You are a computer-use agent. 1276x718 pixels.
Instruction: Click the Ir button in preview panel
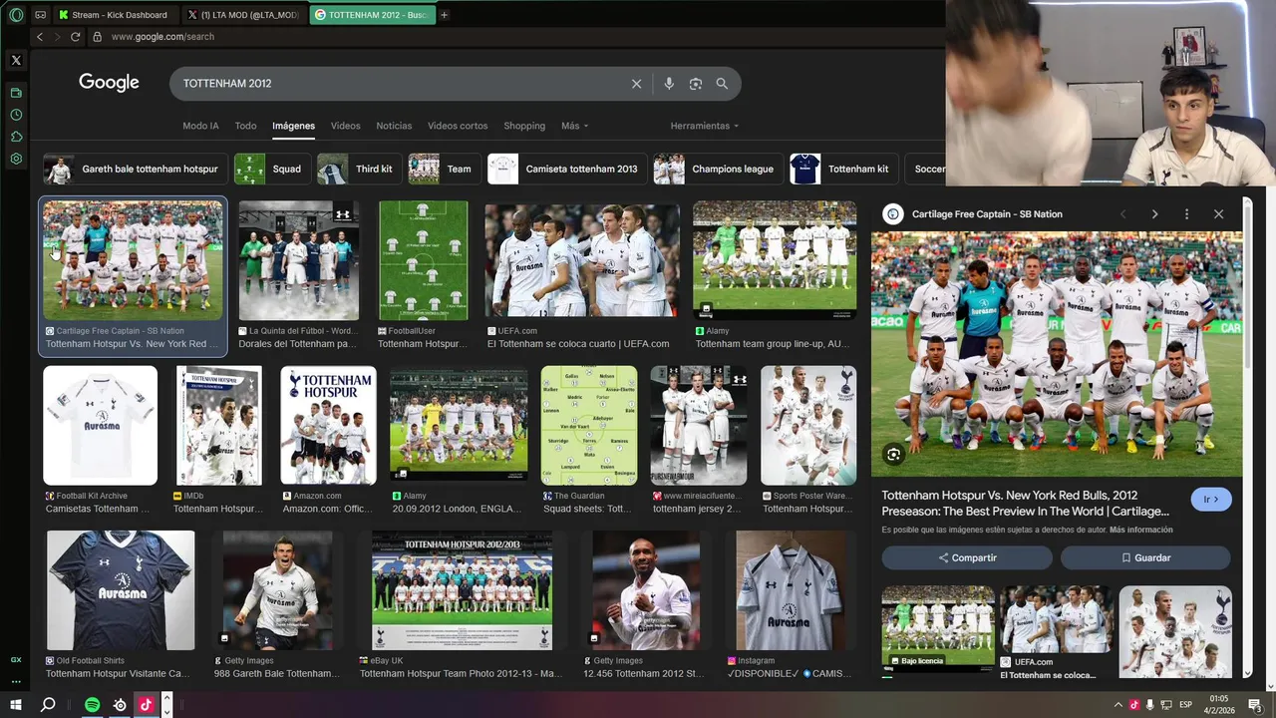[1211, 500]
